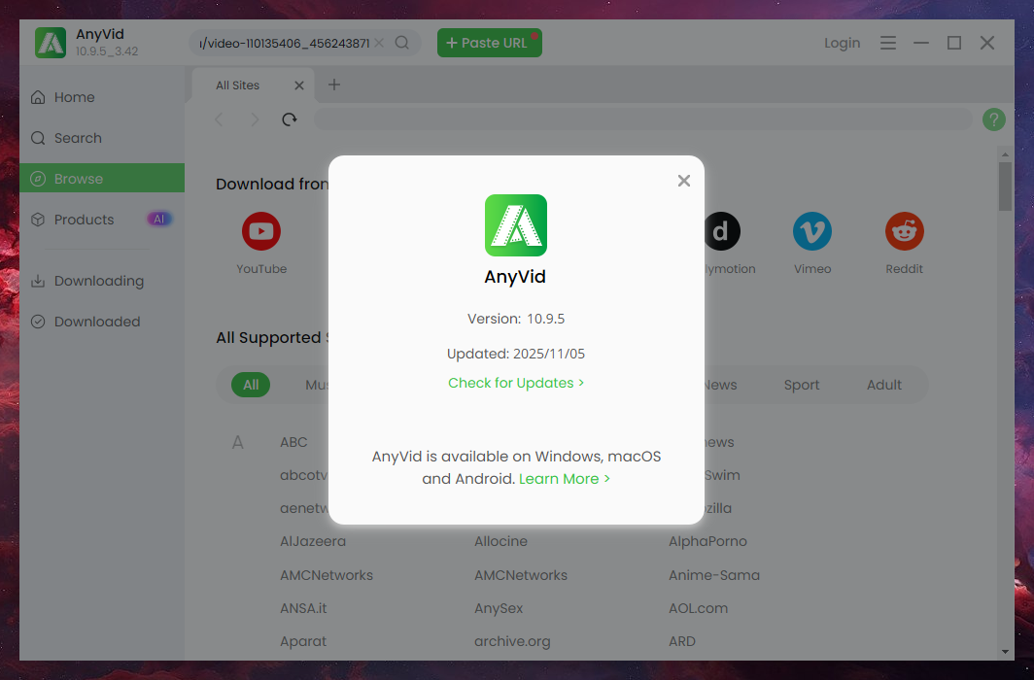This screenshot has height=680, width=1034.
Task: Select Browse in sidebar
Action: point(102,179)
